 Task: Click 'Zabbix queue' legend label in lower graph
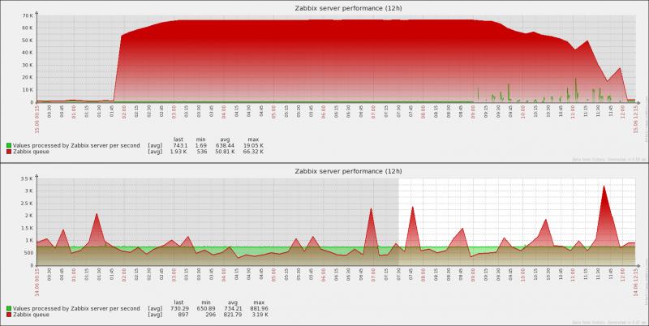[31, 315]
